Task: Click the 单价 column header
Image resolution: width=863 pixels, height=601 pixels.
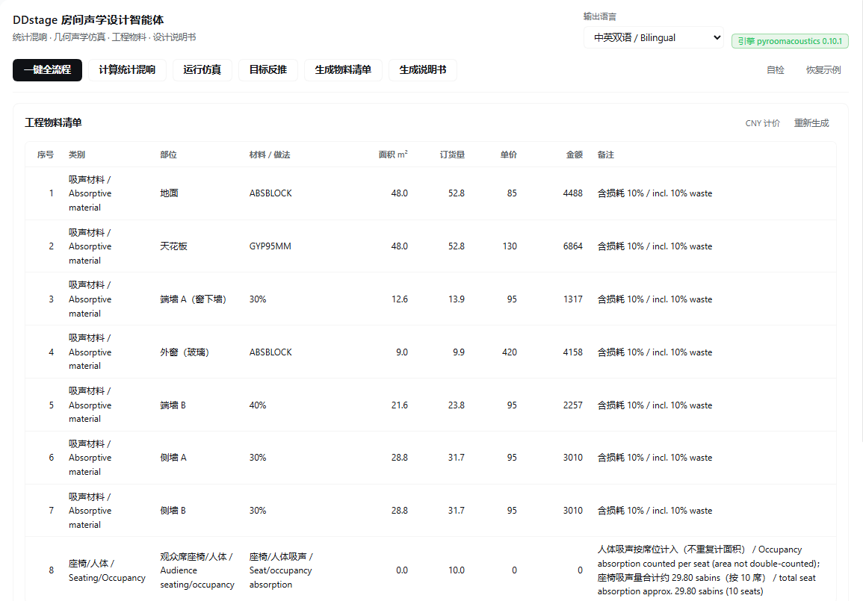Action: pos(509,155)
